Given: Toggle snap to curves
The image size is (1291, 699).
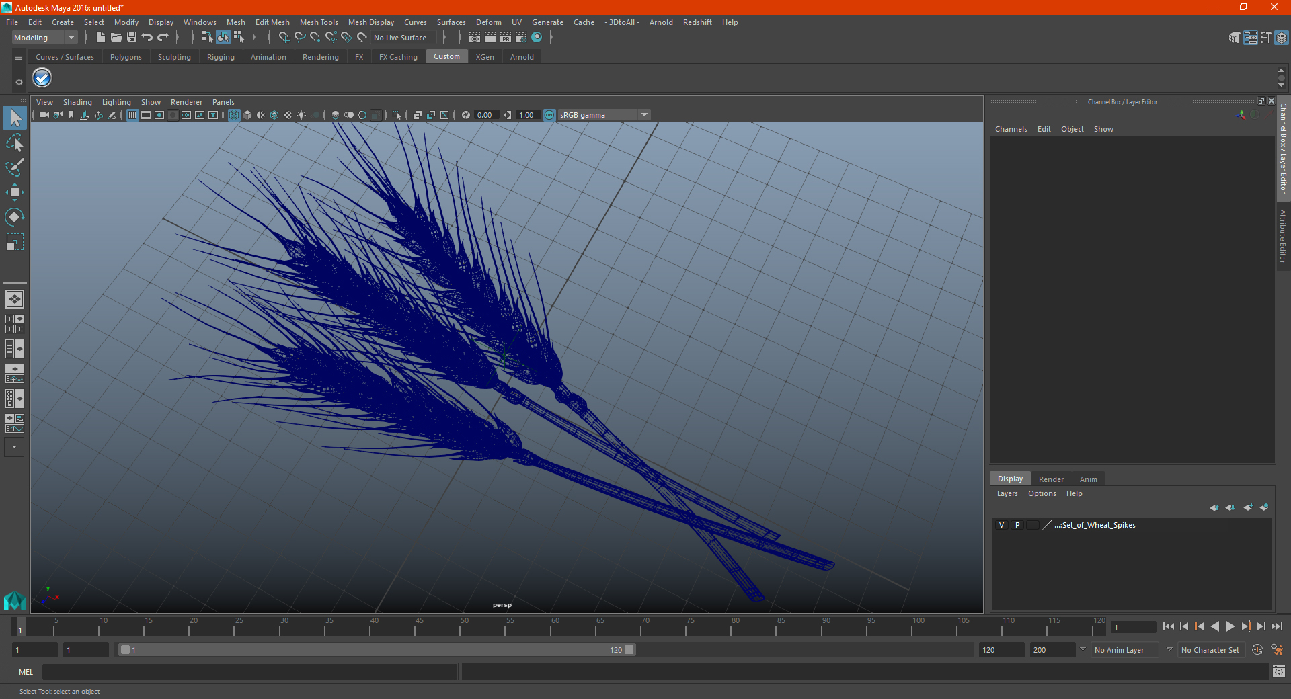Looking at the screenshot, I should pyautogui.click(x=299, y=38).
